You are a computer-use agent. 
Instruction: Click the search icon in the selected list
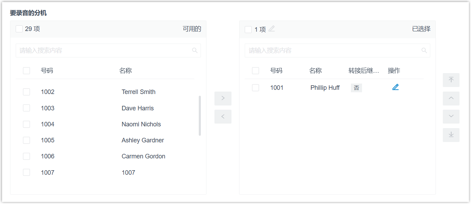tap(424, 50)
